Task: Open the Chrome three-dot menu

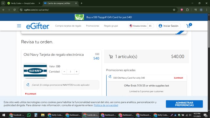Action: [207, 10]
